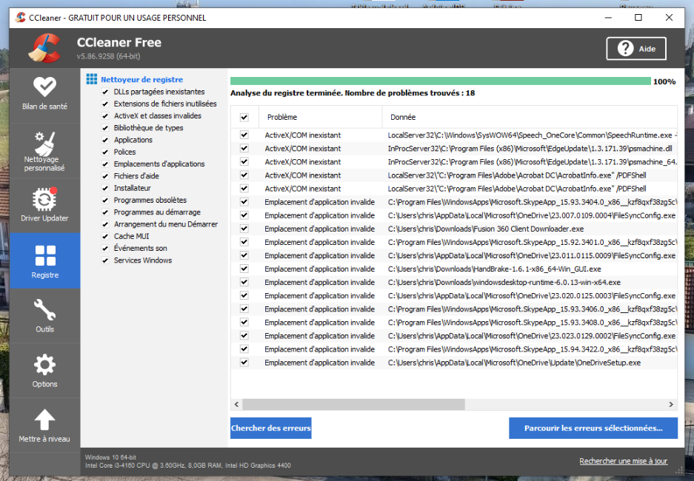The image size is (694, 481).
Task: Click the Mettre à niveau arrow icon
Action: tap(44, 420)
